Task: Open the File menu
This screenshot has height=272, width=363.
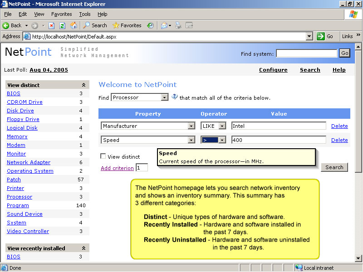Action: point(8,14)
